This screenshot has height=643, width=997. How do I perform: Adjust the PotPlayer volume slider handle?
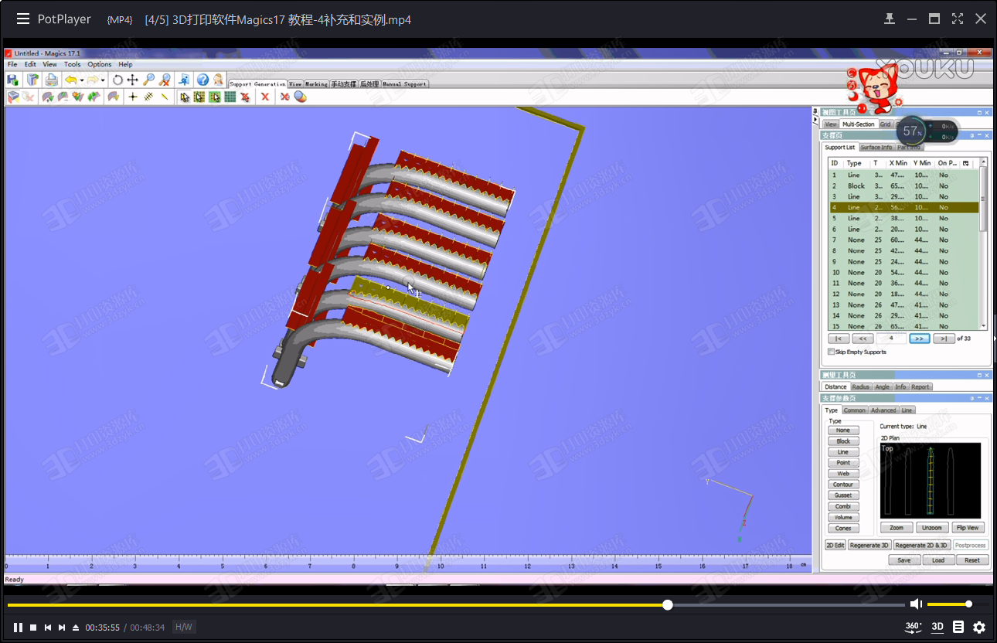point(968,604)
